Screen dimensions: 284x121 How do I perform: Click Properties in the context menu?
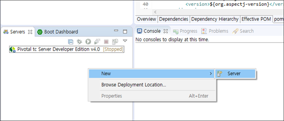point(152,96)
